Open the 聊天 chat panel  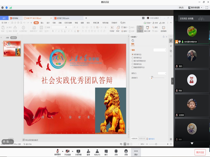(x=106, y=151)
